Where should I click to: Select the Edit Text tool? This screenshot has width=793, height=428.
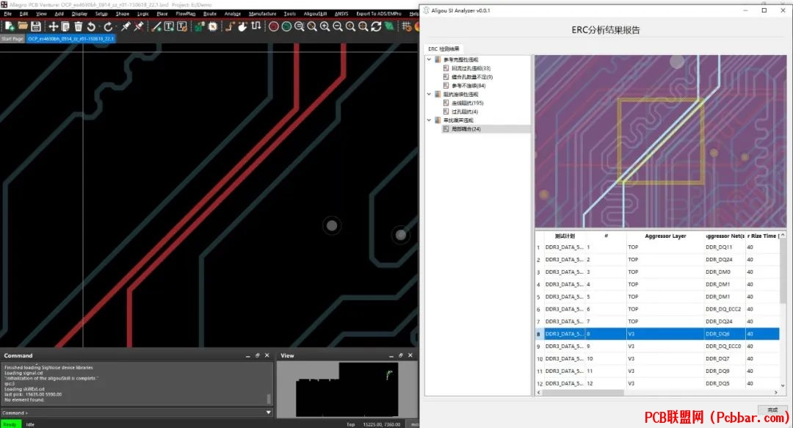(182, 26)
